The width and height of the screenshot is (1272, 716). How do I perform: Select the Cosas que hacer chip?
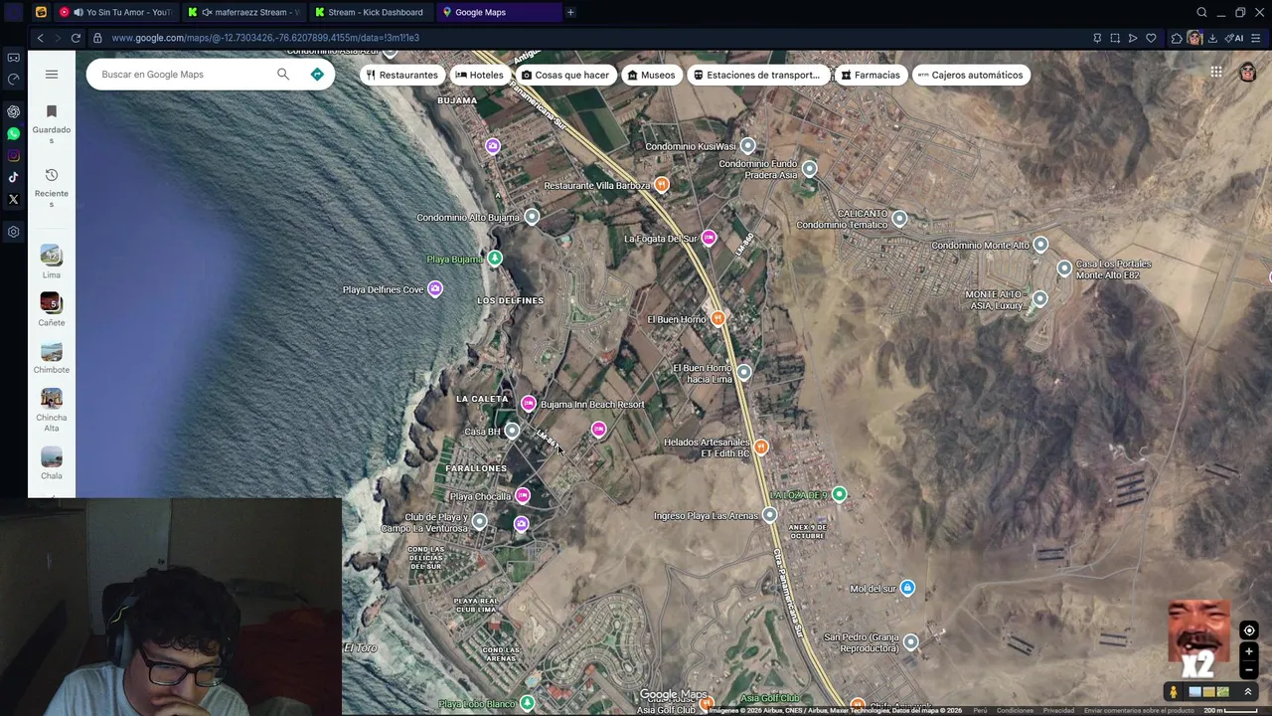pyautogui.click(x=565, y=75)
